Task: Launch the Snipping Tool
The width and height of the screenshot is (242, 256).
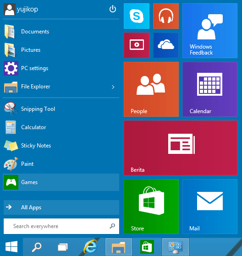Action: tap(61, 109)
